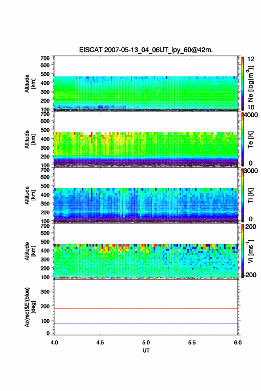
Task: Click the Ti [K] color bar
Action: tap(242, 195)
